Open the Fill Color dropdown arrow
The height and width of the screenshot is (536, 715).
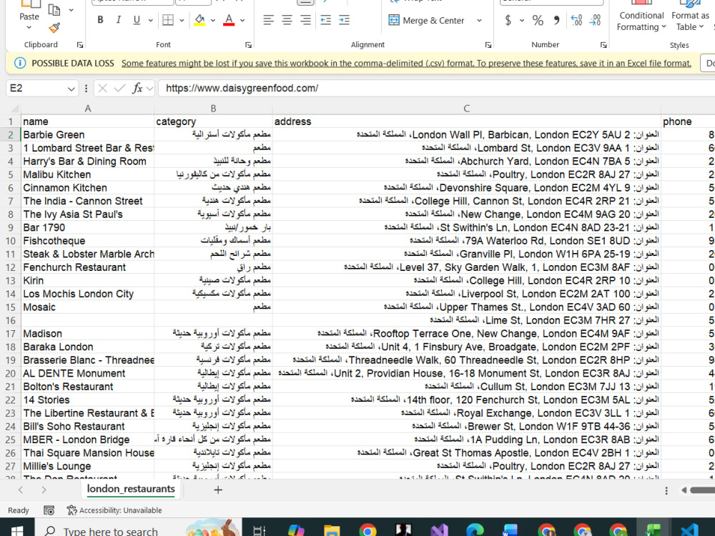(213, 21)
